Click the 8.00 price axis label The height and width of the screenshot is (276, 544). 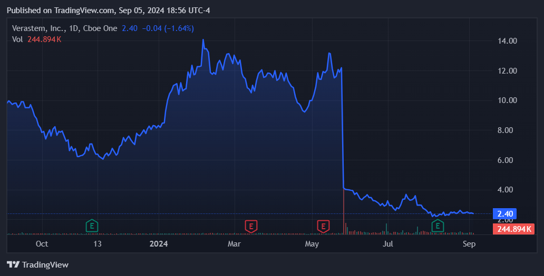pos(505,130)
